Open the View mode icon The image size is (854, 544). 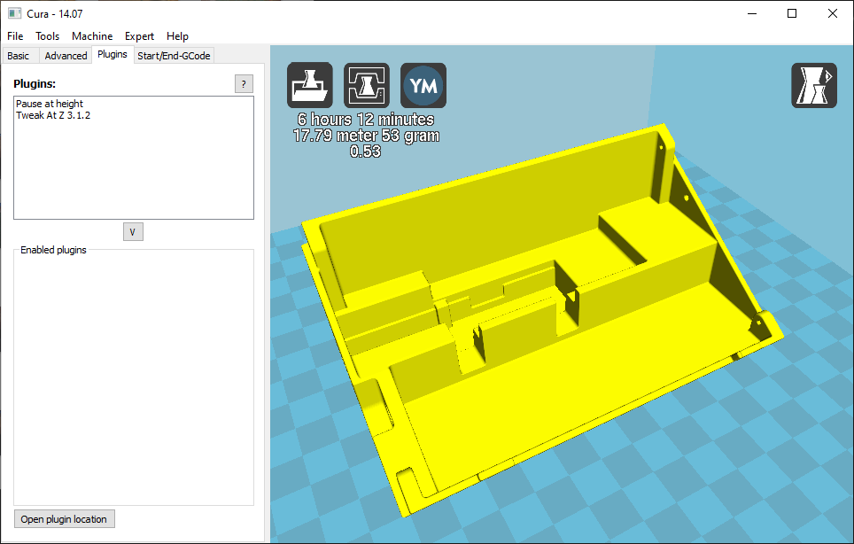coord(814,85)
